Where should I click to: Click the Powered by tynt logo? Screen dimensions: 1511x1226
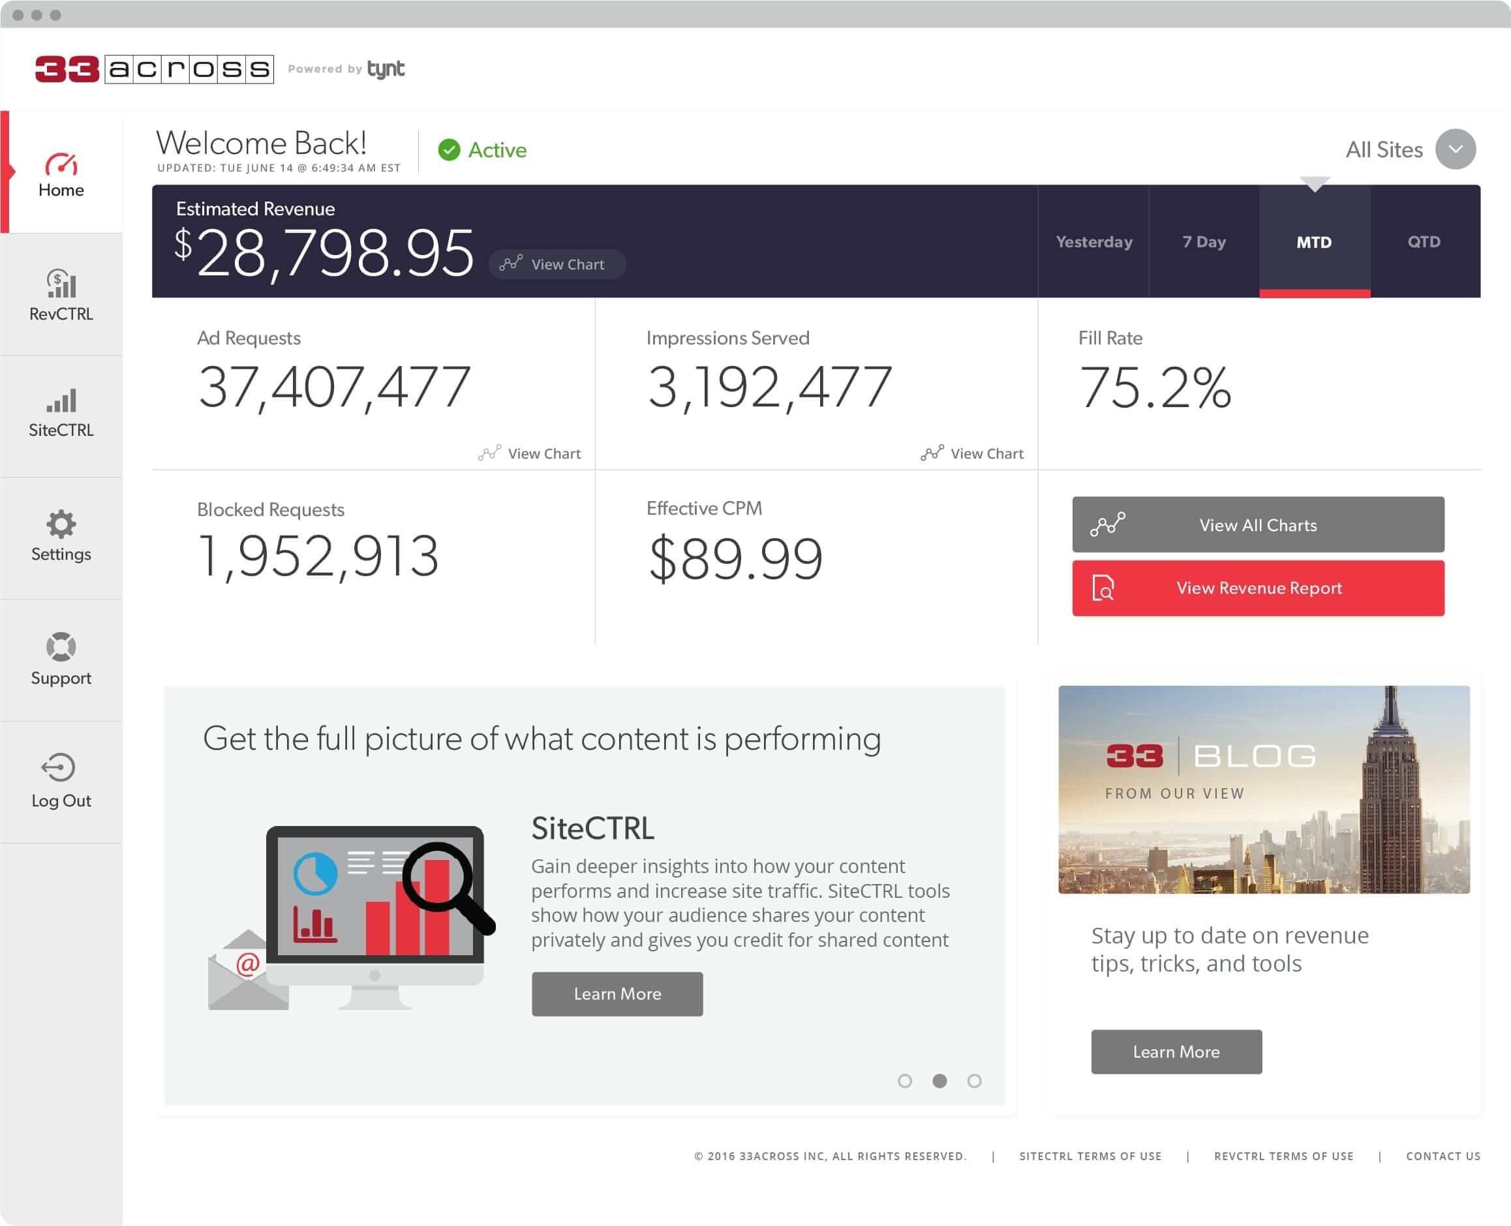[x=346, y=69]
